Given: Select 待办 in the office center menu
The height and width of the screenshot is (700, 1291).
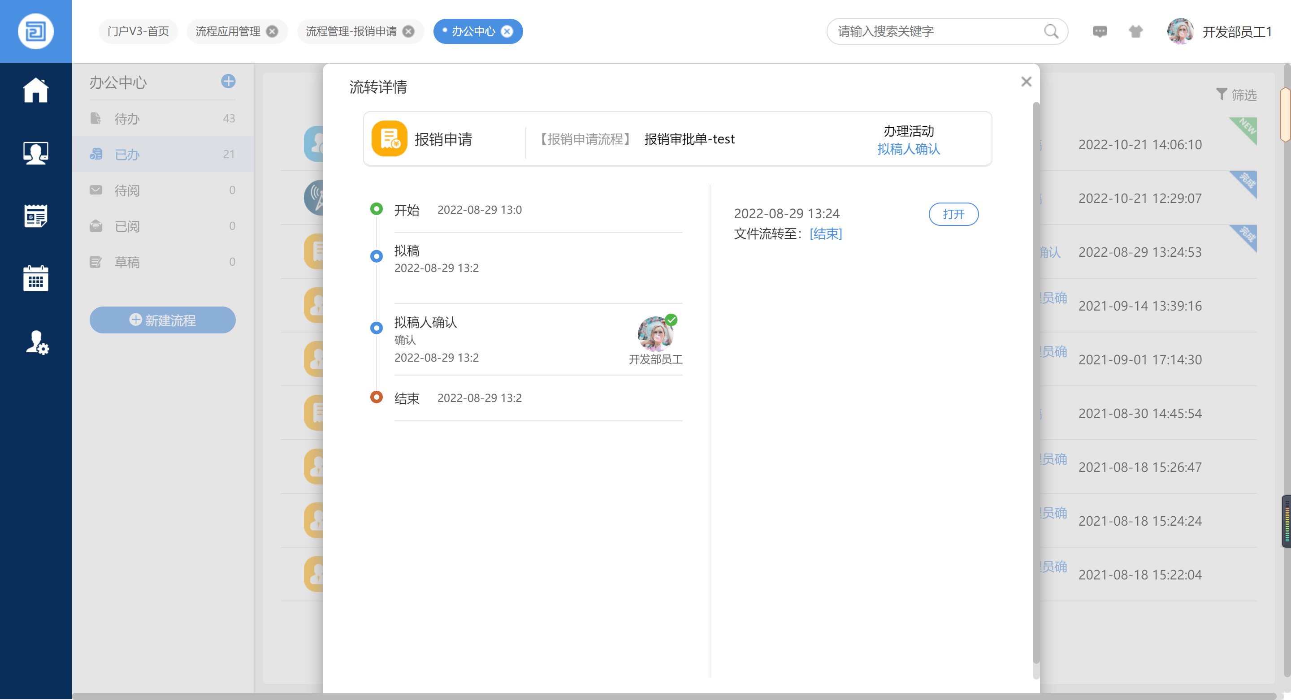Looking at the screenshot, I should pyautogui.click(x=127, y=119).
